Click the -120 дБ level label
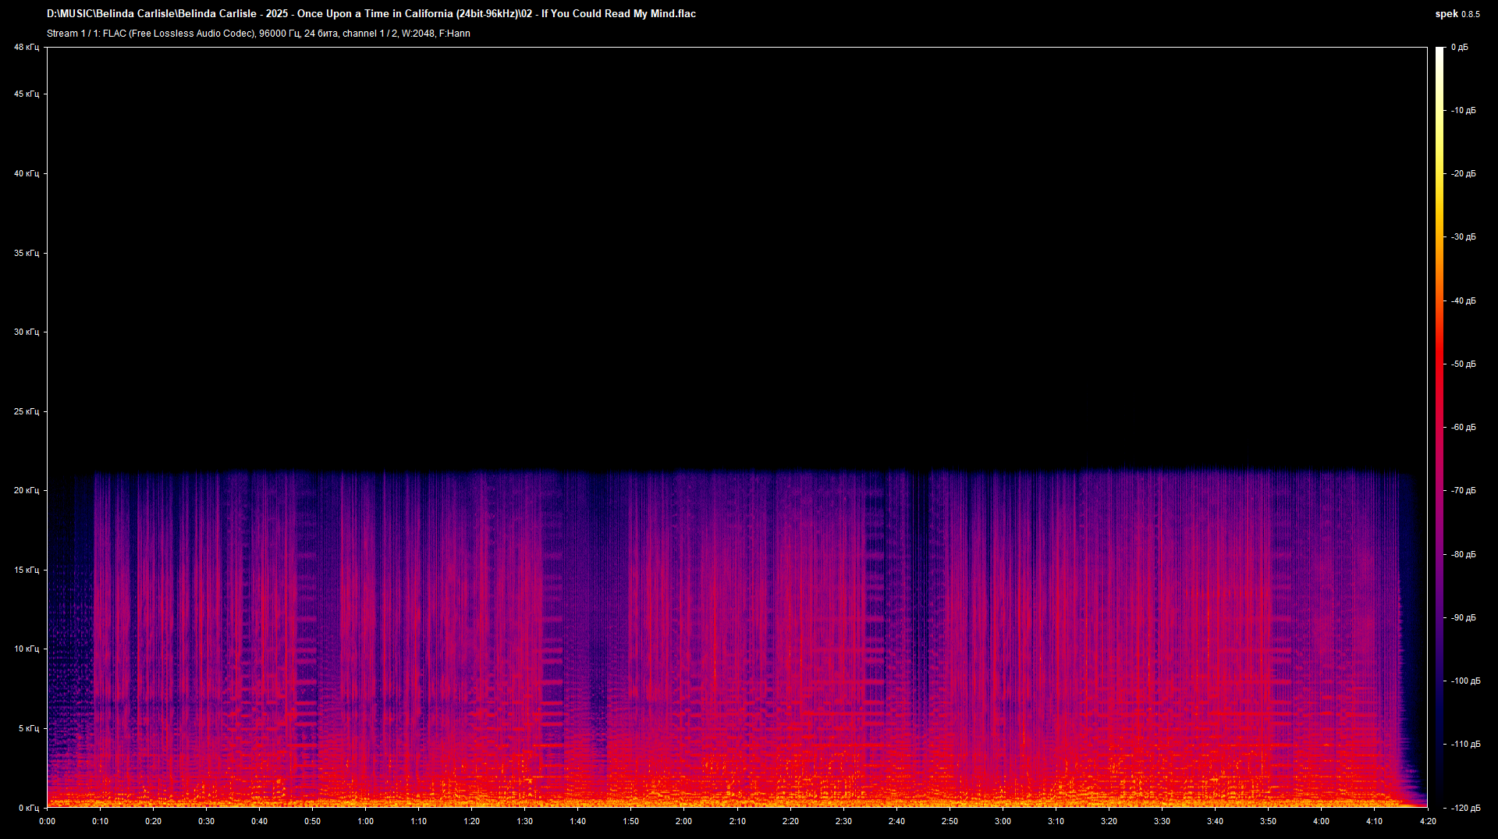1498x839 pixels. coord(1464,808)
